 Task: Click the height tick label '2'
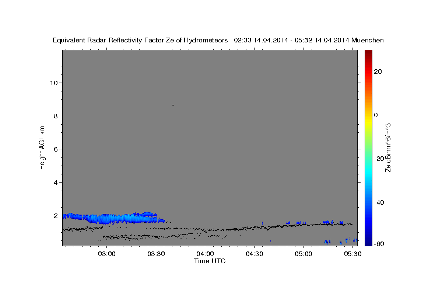56,215
